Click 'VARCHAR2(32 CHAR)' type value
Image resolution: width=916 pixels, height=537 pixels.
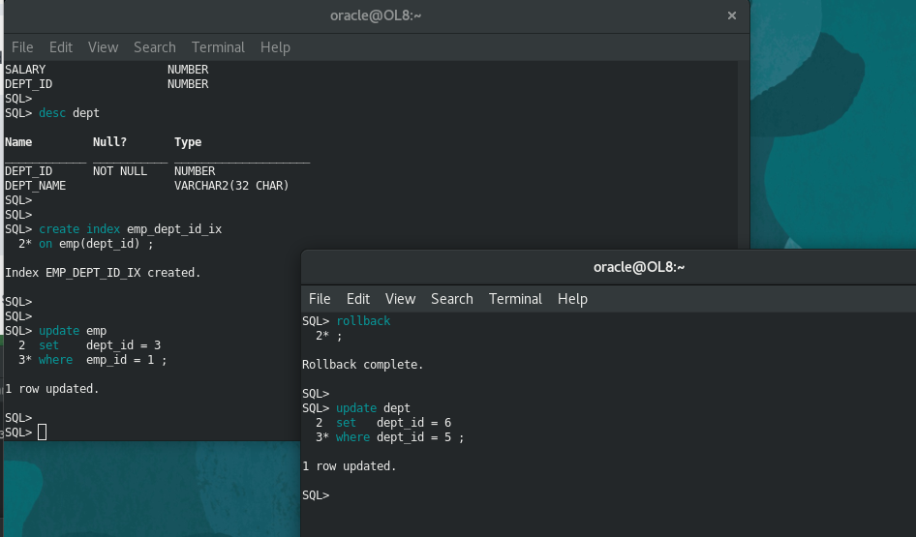232,186
